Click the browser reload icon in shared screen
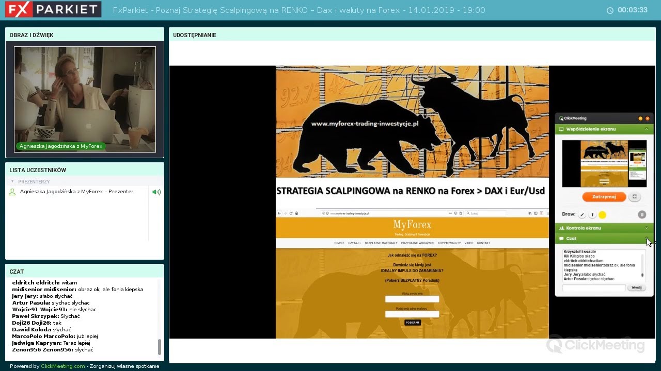The height and width of the screenshot is (371, 661). [291, 213]
